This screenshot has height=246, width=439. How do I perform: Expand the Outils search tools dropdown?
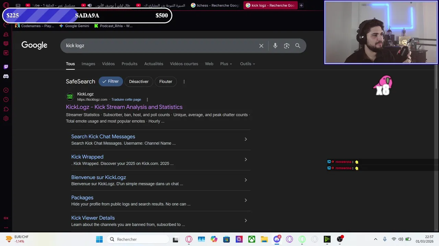click(247, 64)
